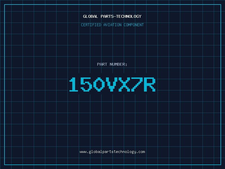This screenshot has height=169, width=225.
Task: Click the word PART in the label
Action: (102, 64)
